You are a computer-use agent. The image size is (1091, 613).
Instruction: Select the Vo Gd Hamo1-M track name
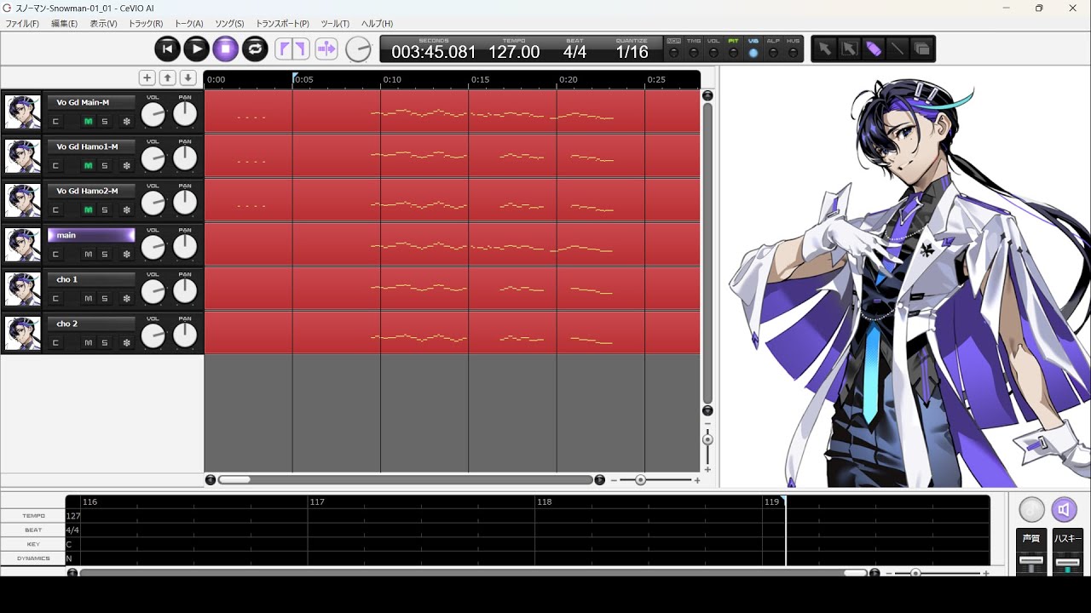pos(91,146)
